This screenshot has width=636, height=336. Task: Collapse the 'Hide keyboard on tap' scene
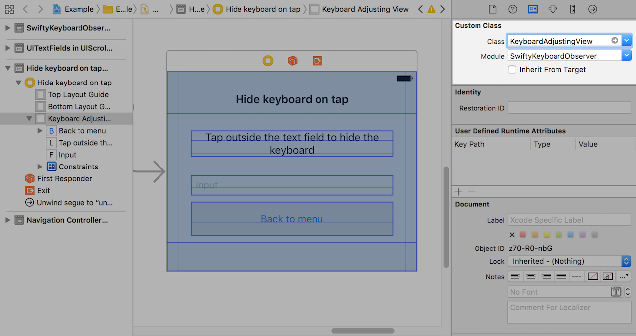[7, 68]
